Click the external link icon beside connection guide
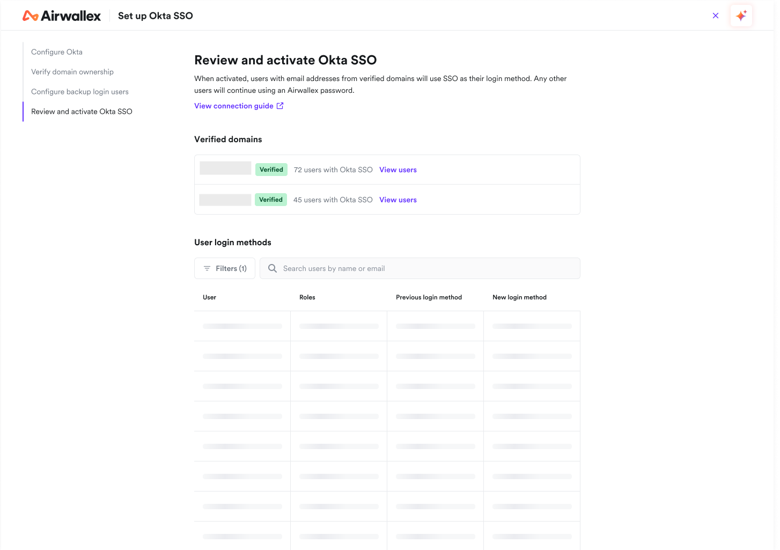The image size is (780, 550). point(280,106)
